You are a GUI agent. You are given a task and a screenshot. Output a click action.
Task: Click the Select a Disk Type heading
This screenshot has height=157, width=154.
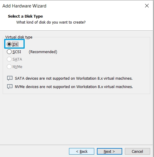26,16
